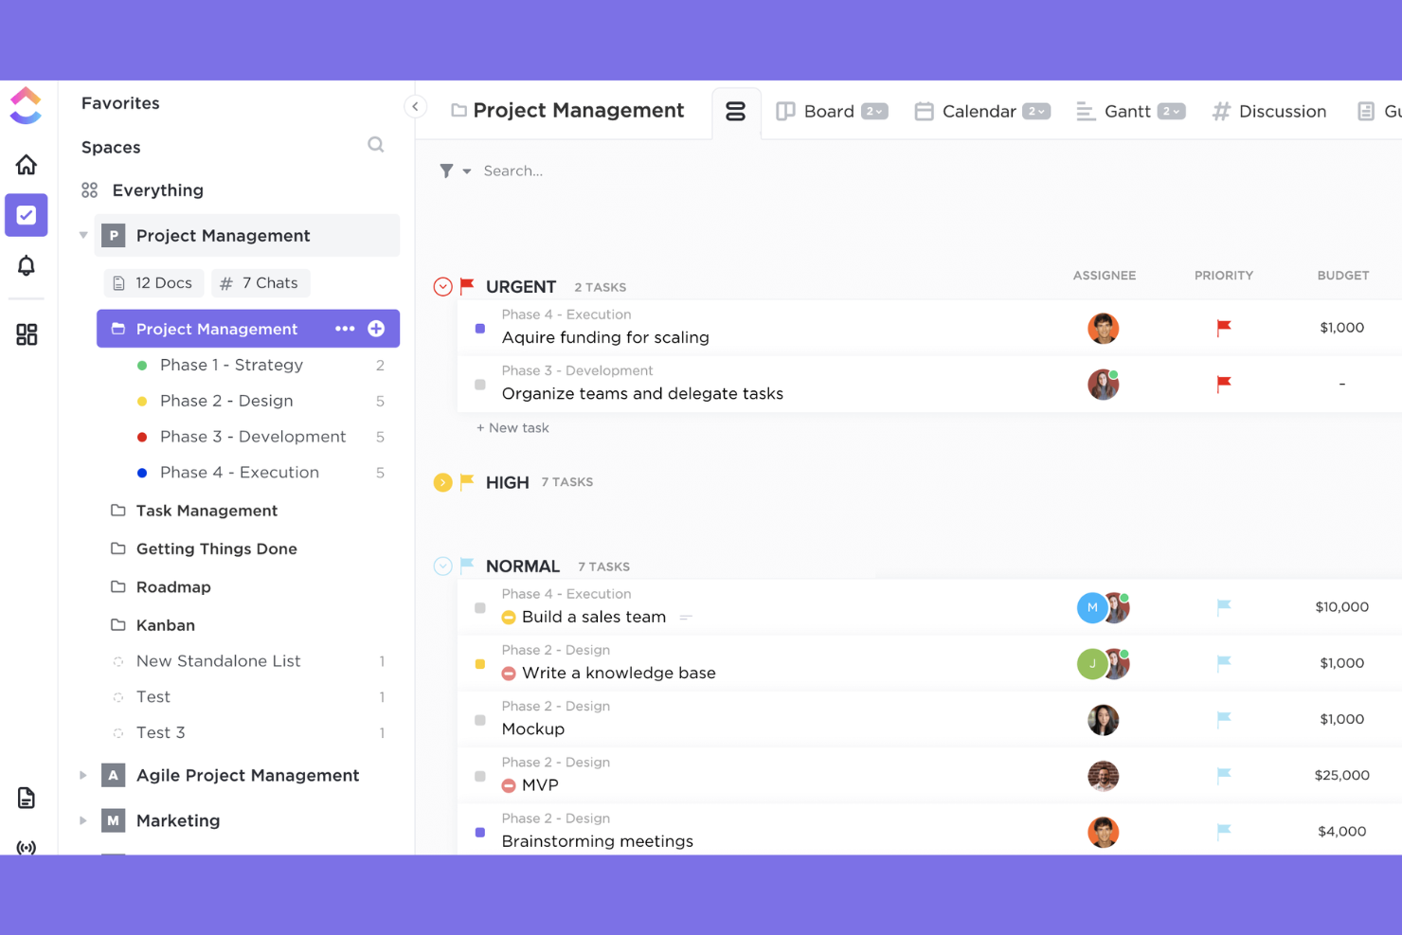Open the Calendar views count dropdown
1402x935 pixels.
[x=1037, y=112]
